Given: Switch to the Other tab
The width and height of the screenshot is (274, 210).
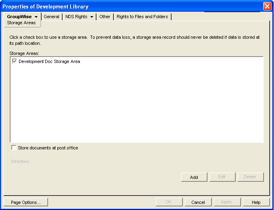Looking at the screenshot, I should pyautogui.click(x=105, y=17).
